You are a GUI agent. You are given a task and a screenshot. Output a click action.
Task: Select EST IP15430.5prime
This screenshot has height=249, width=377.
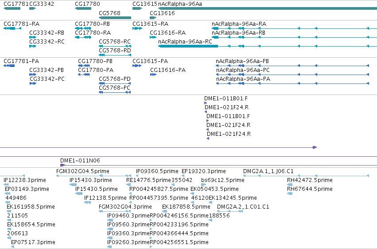(x=97, y=189)
